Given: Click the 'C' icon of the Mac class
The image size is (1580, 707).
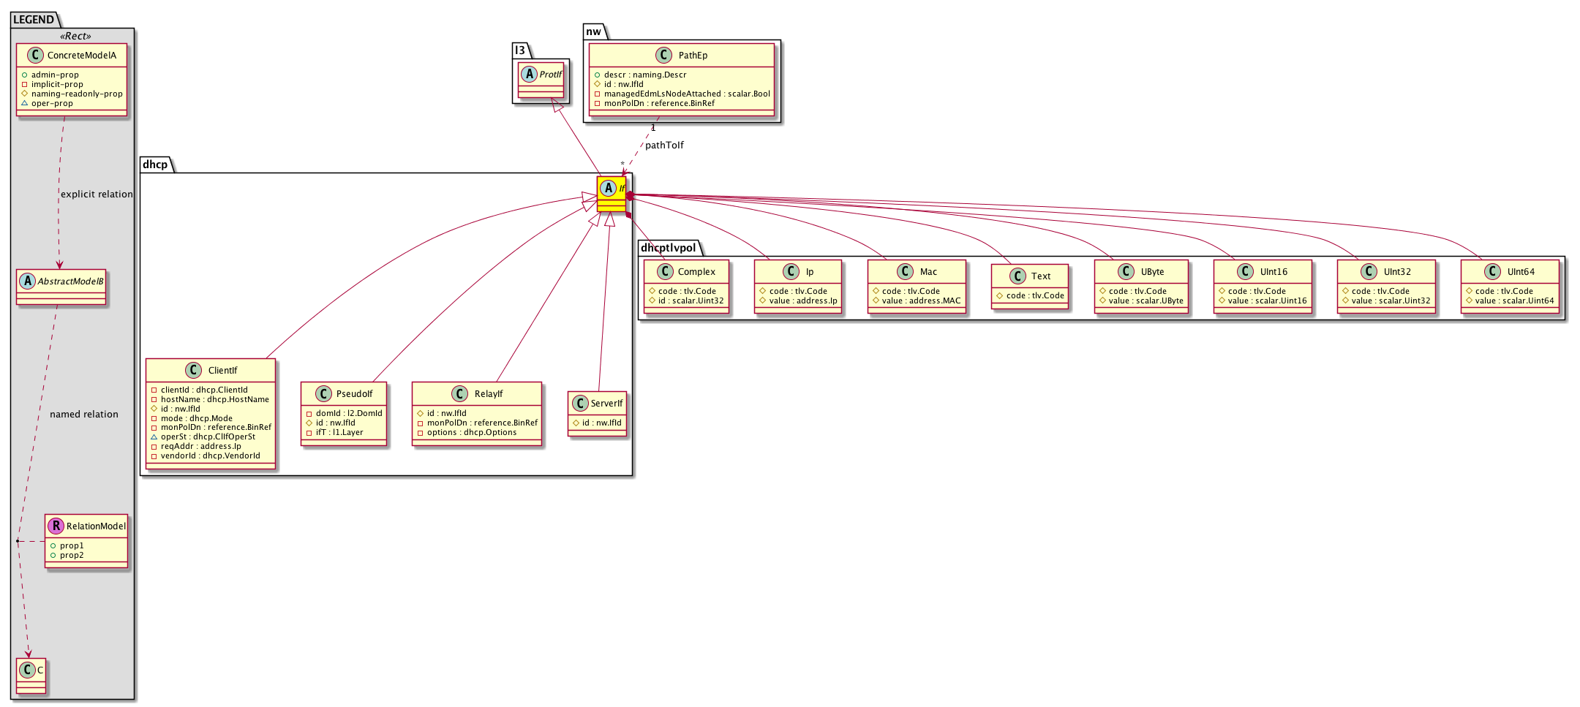Looking at the screenshot, I should pos(905,271).
